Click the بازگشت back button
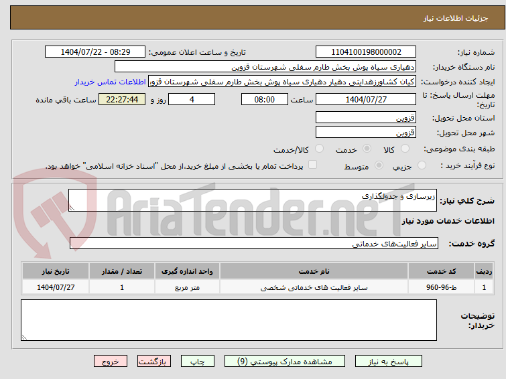Image resolution: width=506 pixels, height=379 pixels. tap(154, 362)
